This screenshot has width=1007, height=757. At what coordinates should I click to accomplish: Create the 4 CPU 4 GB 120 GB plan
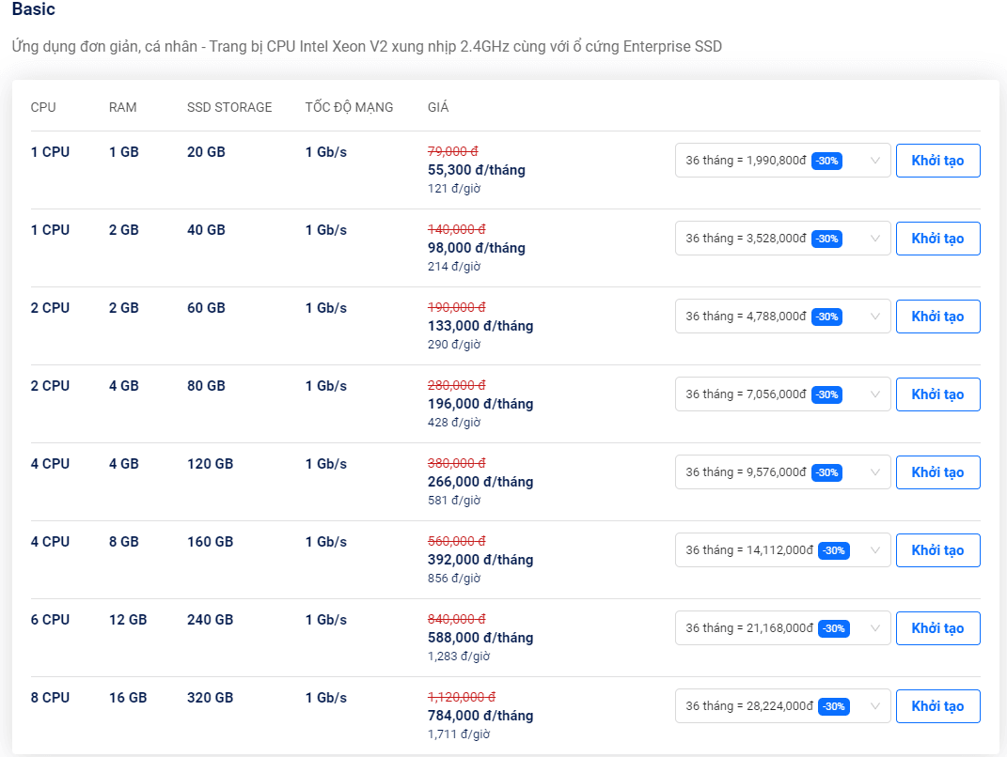tap(937, 472)
